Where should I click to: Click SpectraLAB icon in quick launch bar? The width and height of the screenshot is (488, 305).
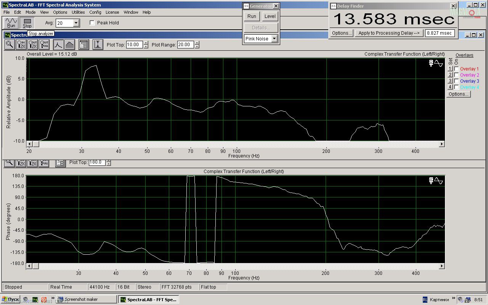tap(35, 299)
